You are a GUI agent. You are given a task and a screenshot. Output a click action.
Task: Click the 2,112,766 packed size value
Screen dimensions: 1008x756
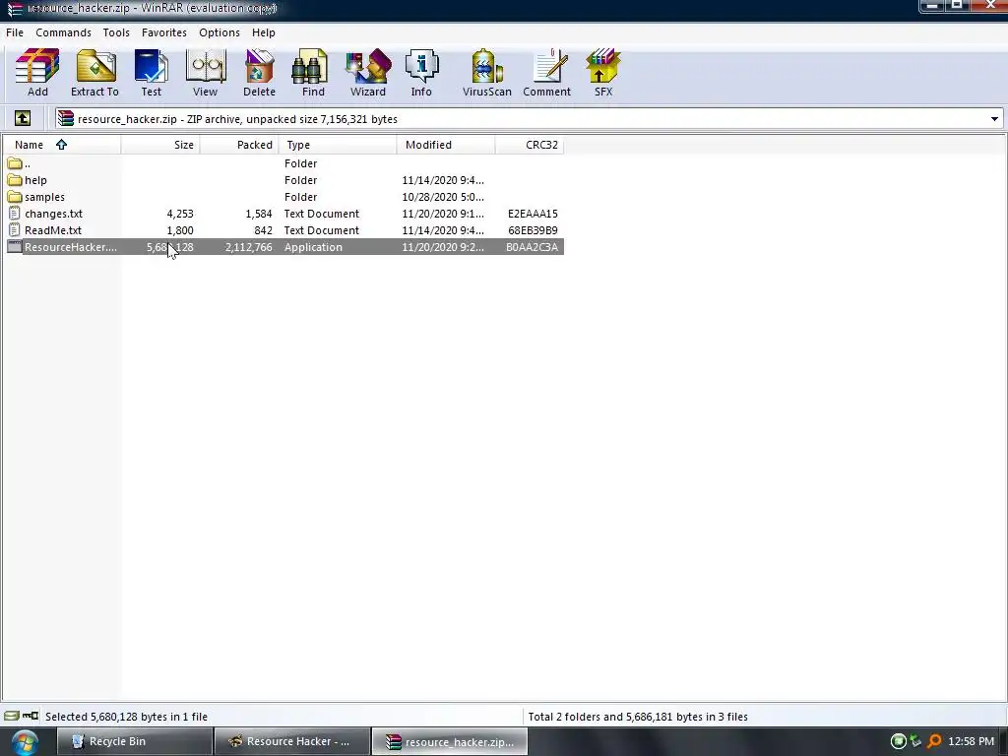pos(249,247)
